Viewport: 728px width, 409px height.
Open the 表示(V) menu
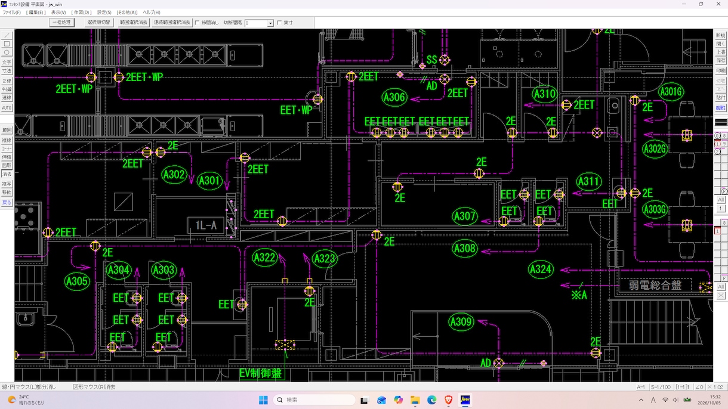click(x=58, y=12)
